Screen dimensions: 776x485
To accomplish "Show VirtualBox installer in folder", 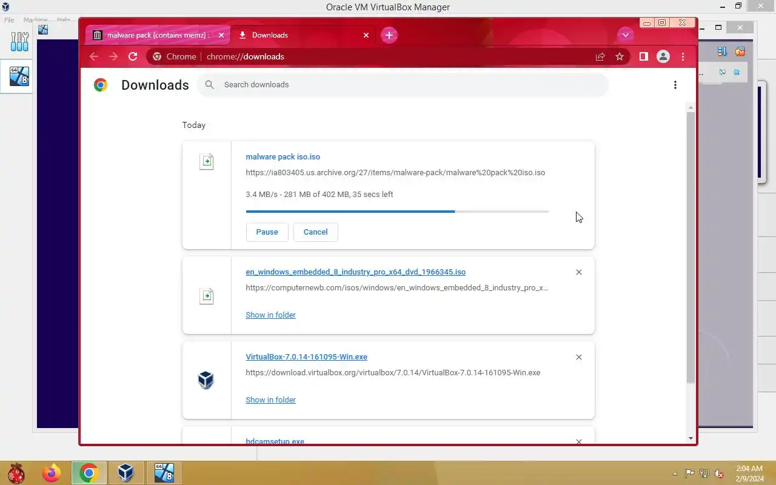I will (270, 400).
